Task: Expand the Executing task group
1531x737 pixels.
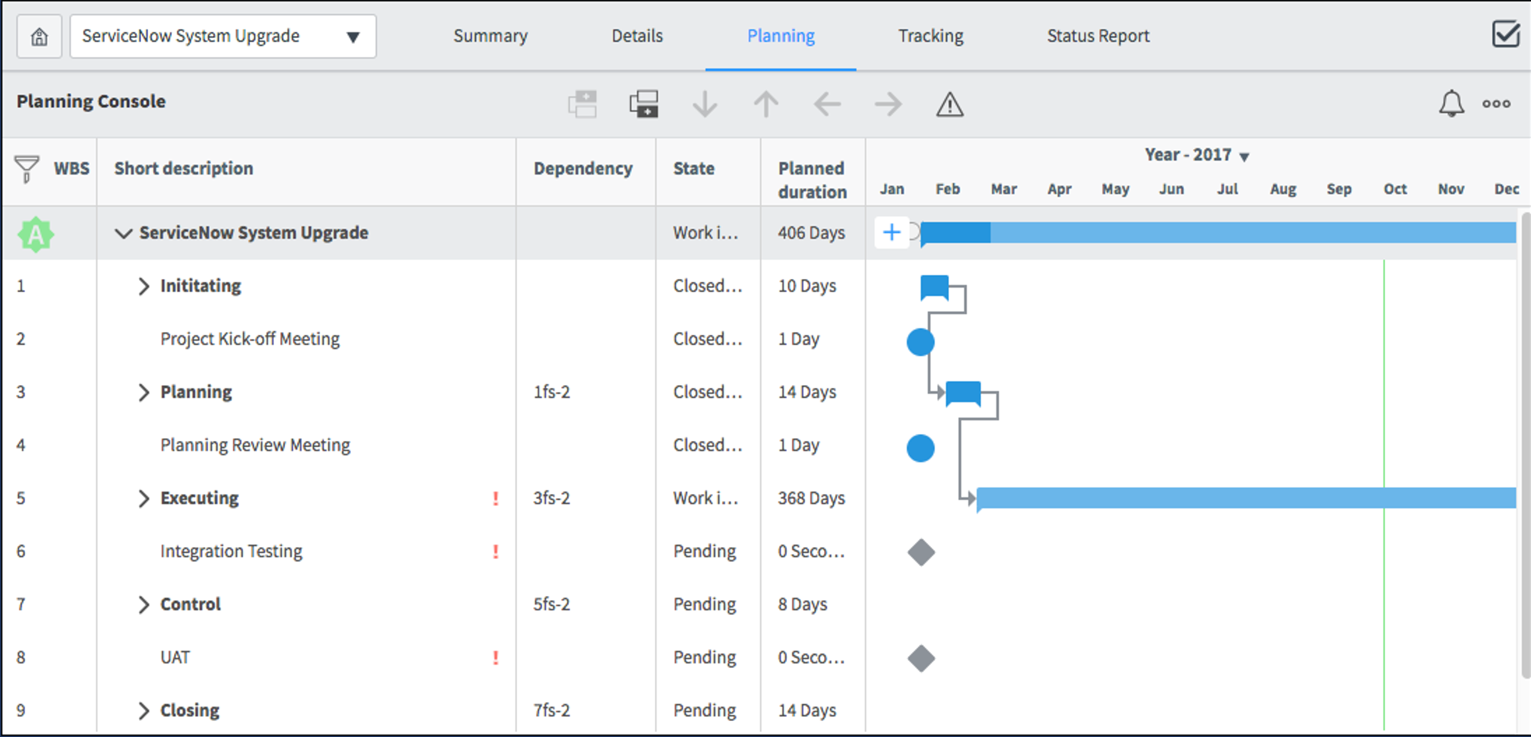Action: point(143,498)
